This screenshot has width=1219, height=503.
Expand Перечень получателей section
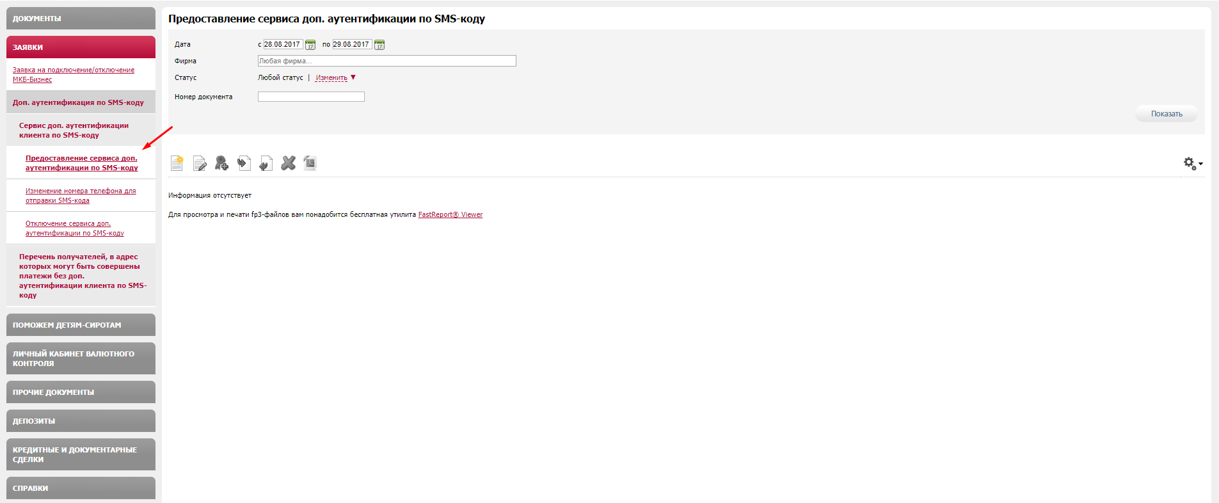[81, 276]
